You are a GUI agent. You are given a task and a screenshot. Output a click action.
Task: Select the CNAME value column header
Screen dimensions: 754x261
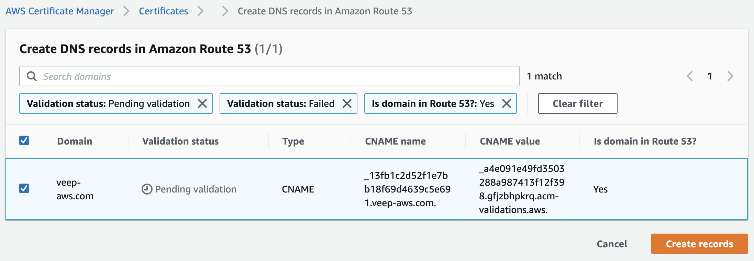pyautogui.click(x=509, y=141)
